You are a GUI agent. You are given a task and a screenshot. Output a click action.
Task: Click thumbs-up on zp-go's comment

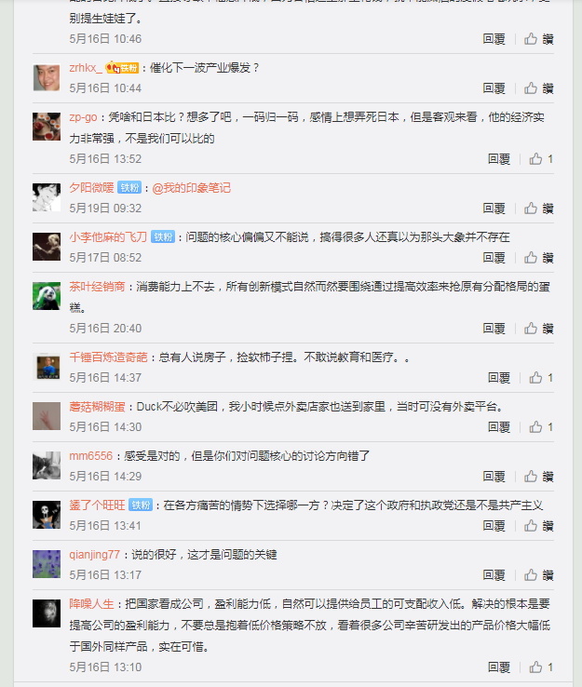click(541, 158)
